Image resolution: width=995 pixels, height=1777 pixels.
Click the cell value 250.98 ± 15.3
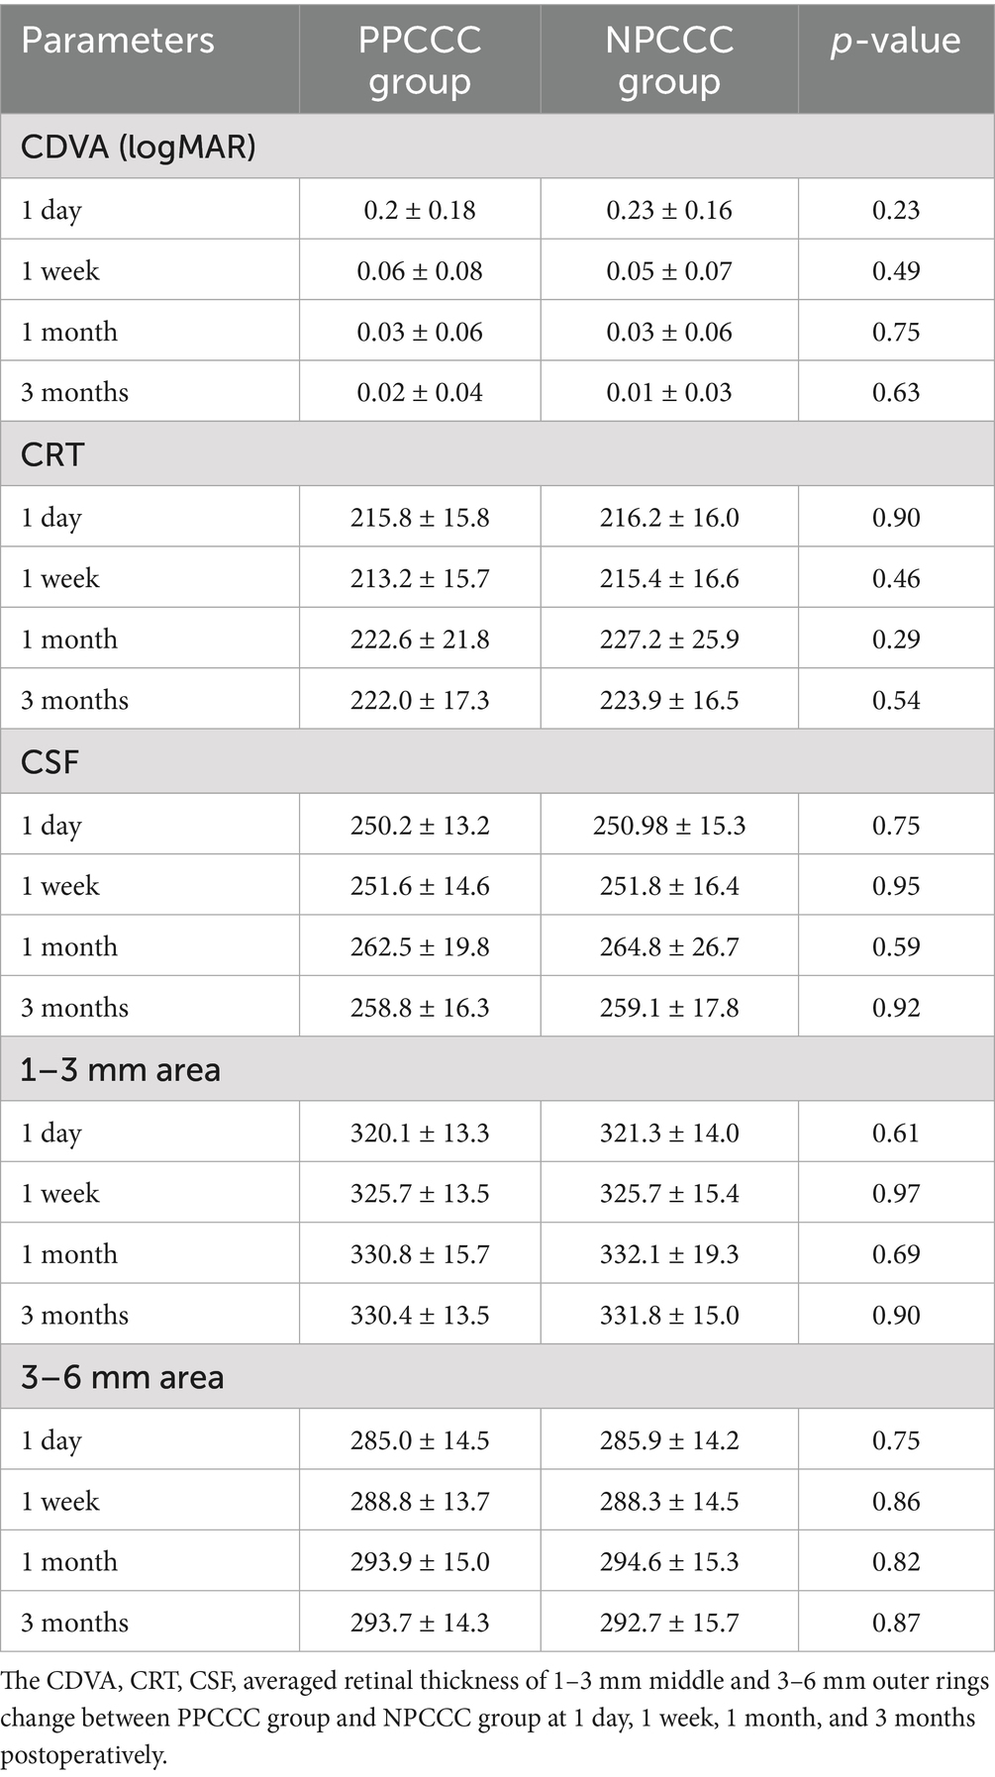669,826
